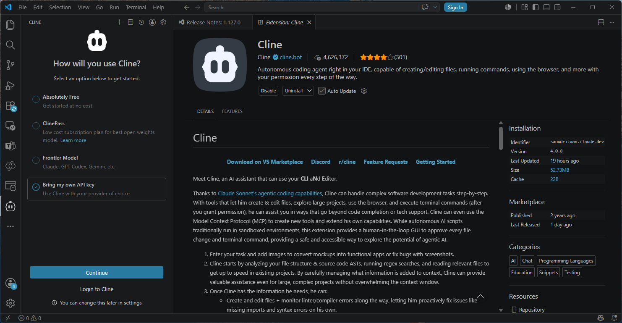Open the Source Control view
The width and height of the screenshot is (622, 323).
[x=10, y=65]
